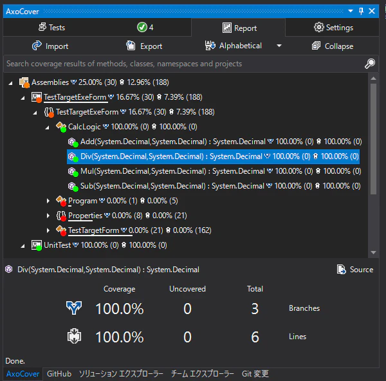Click the Settings gear icon
Screen dimensions: 386x381
tap(319, 27)
